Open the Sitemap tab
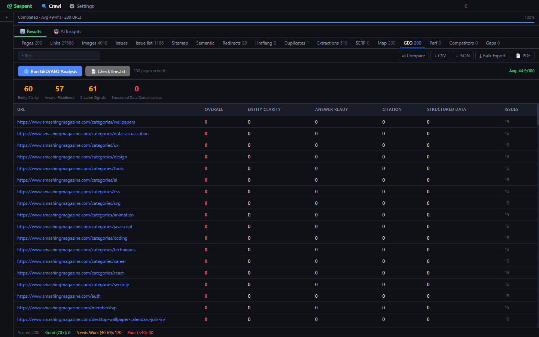Screen dimensions: 539x337 [180, 43]
